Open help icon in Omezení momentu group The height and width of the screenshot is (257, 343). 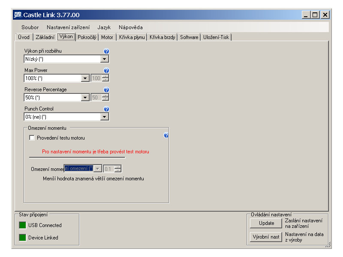coord(166,135)
